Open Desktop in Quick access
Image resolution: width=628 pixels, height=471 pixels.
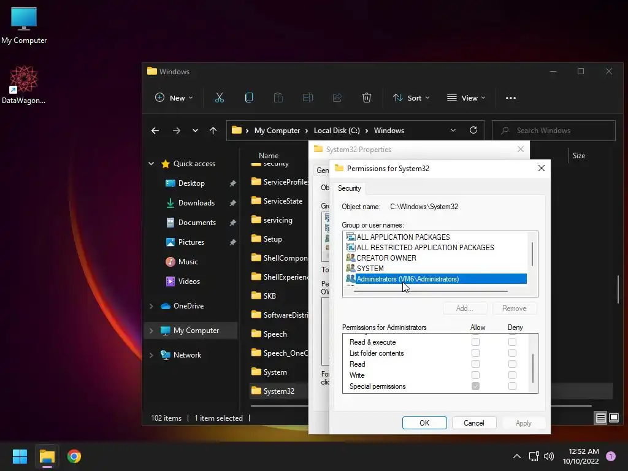[191, 183]
